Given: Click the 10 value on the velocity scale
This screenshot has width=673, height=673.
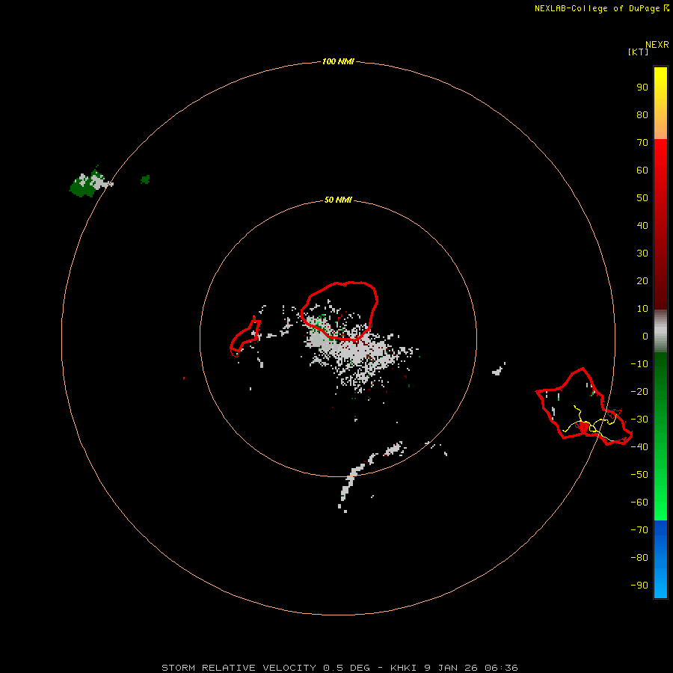Looking at the screenshot, I should (x=642, y=309).
